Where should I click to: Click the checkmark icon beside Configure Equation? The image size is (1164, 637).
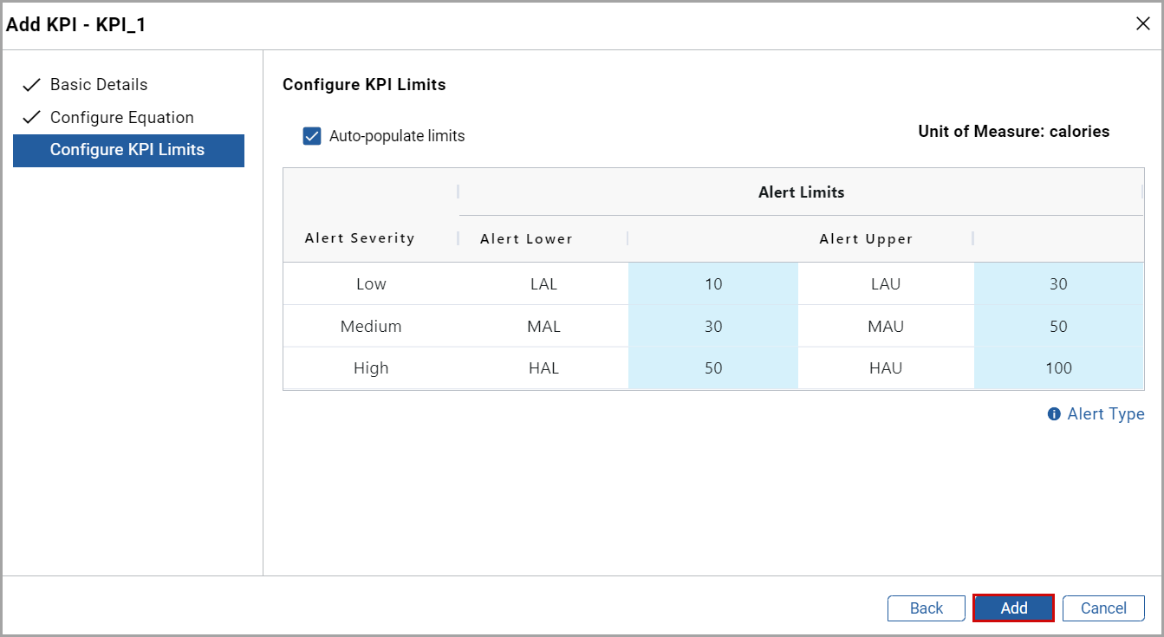(x=31, y=117)
